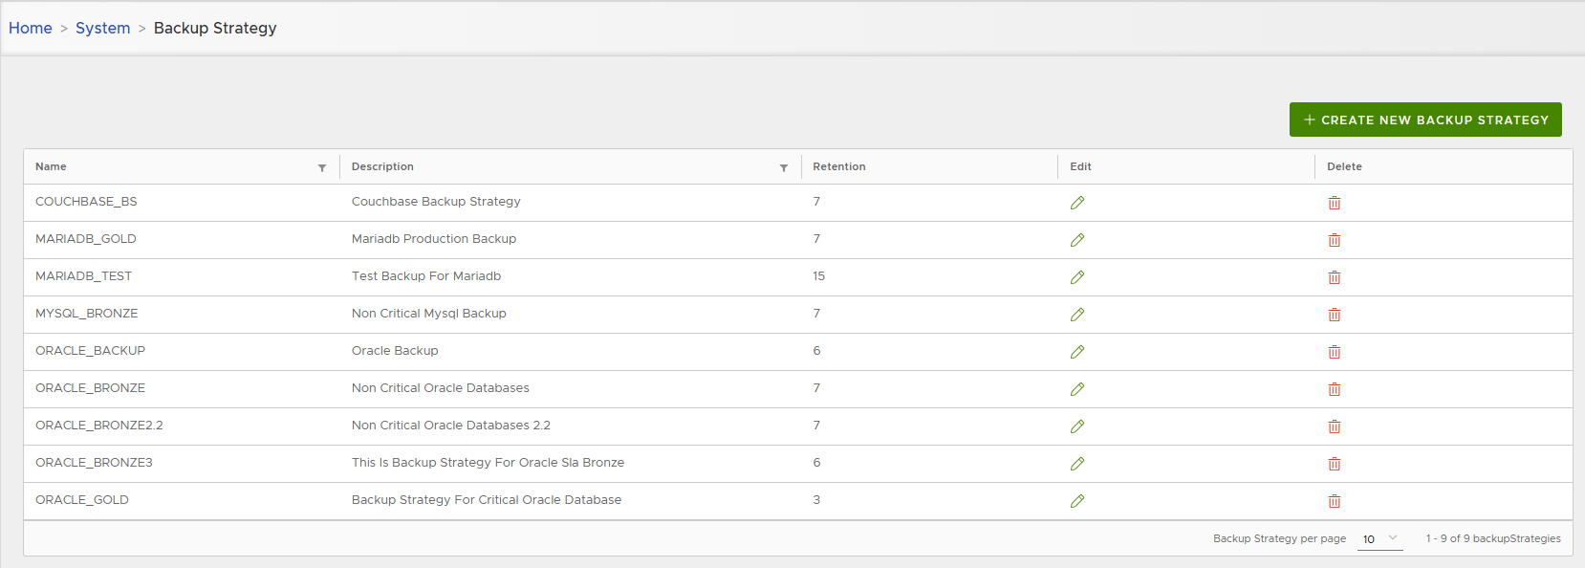Go to Home in breadcrumb
The image size is (1585, 568).
[31, 28]
